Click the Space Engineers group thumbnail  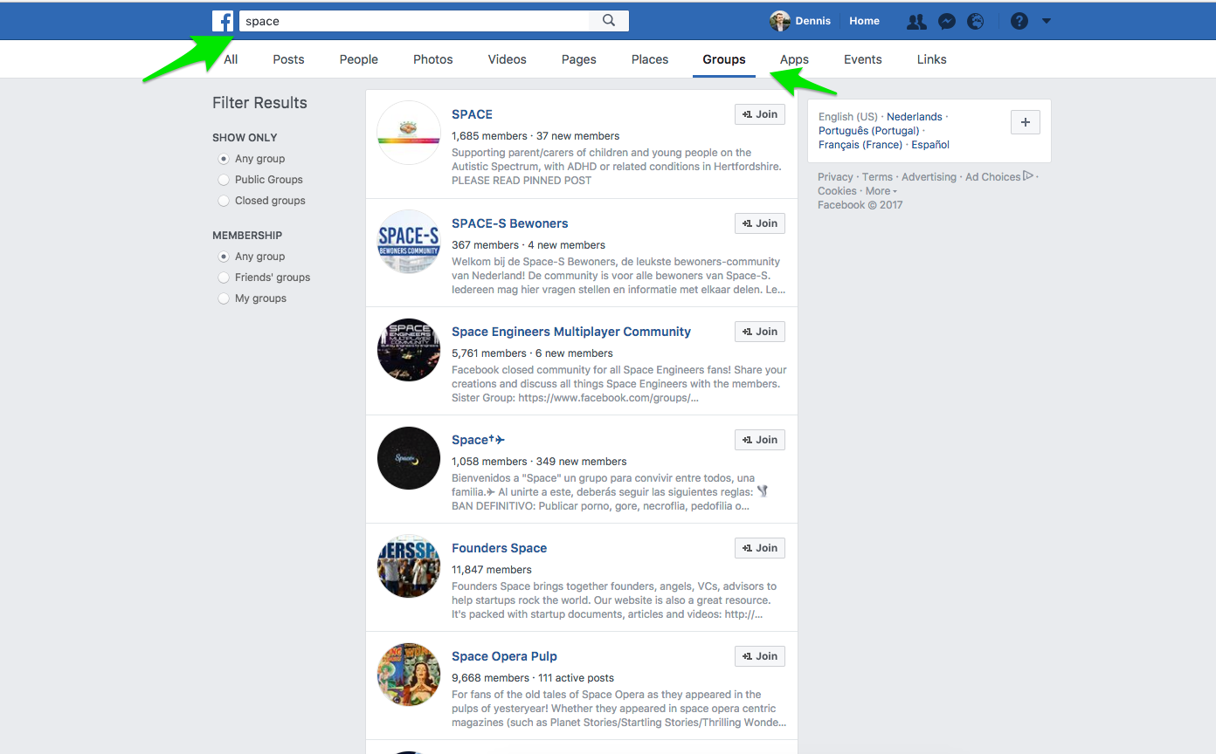click(409, 349)
